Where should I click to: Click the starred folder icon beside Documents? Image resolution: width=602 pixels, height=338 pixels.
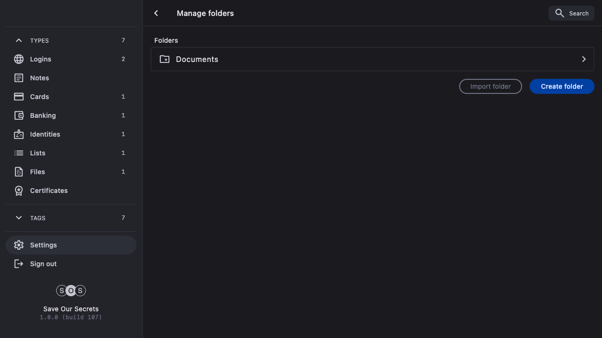pos(165,59)
